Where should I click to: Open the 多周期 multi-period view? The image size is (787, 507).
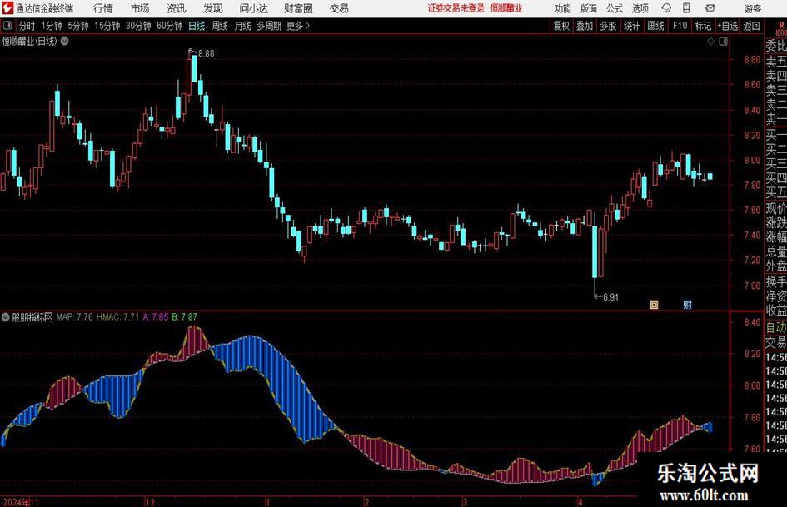point(269,26)
